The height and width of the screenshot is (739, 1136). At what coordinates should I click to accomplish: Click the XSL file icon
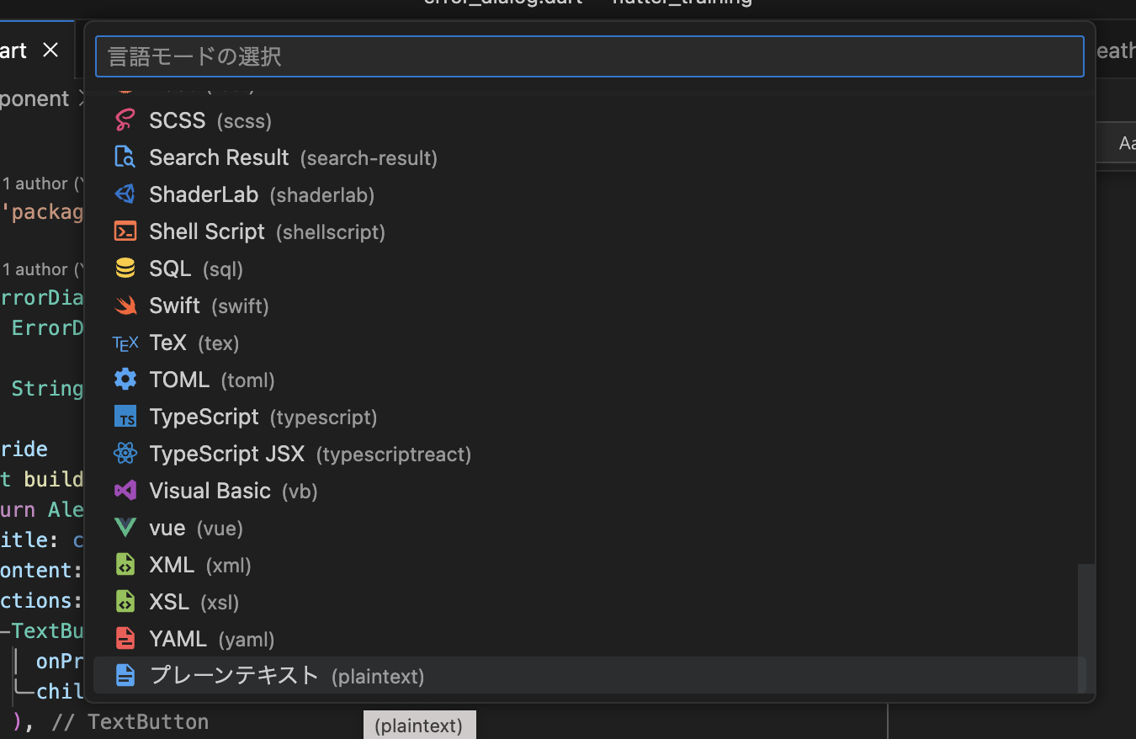125,602
